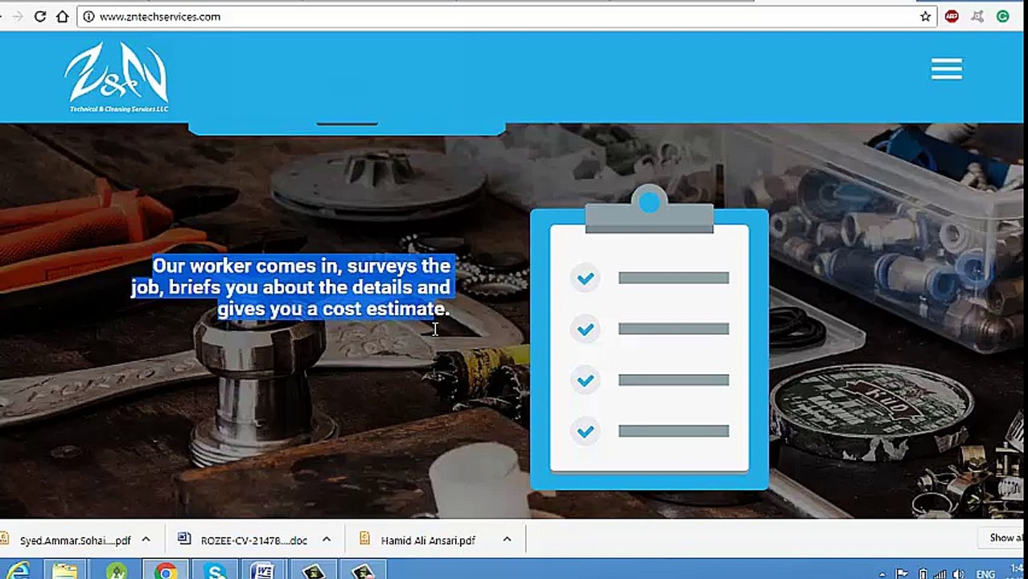Launch Internet Explorer from the taskbar
The image size is (1028, 579).
[18, 571]
